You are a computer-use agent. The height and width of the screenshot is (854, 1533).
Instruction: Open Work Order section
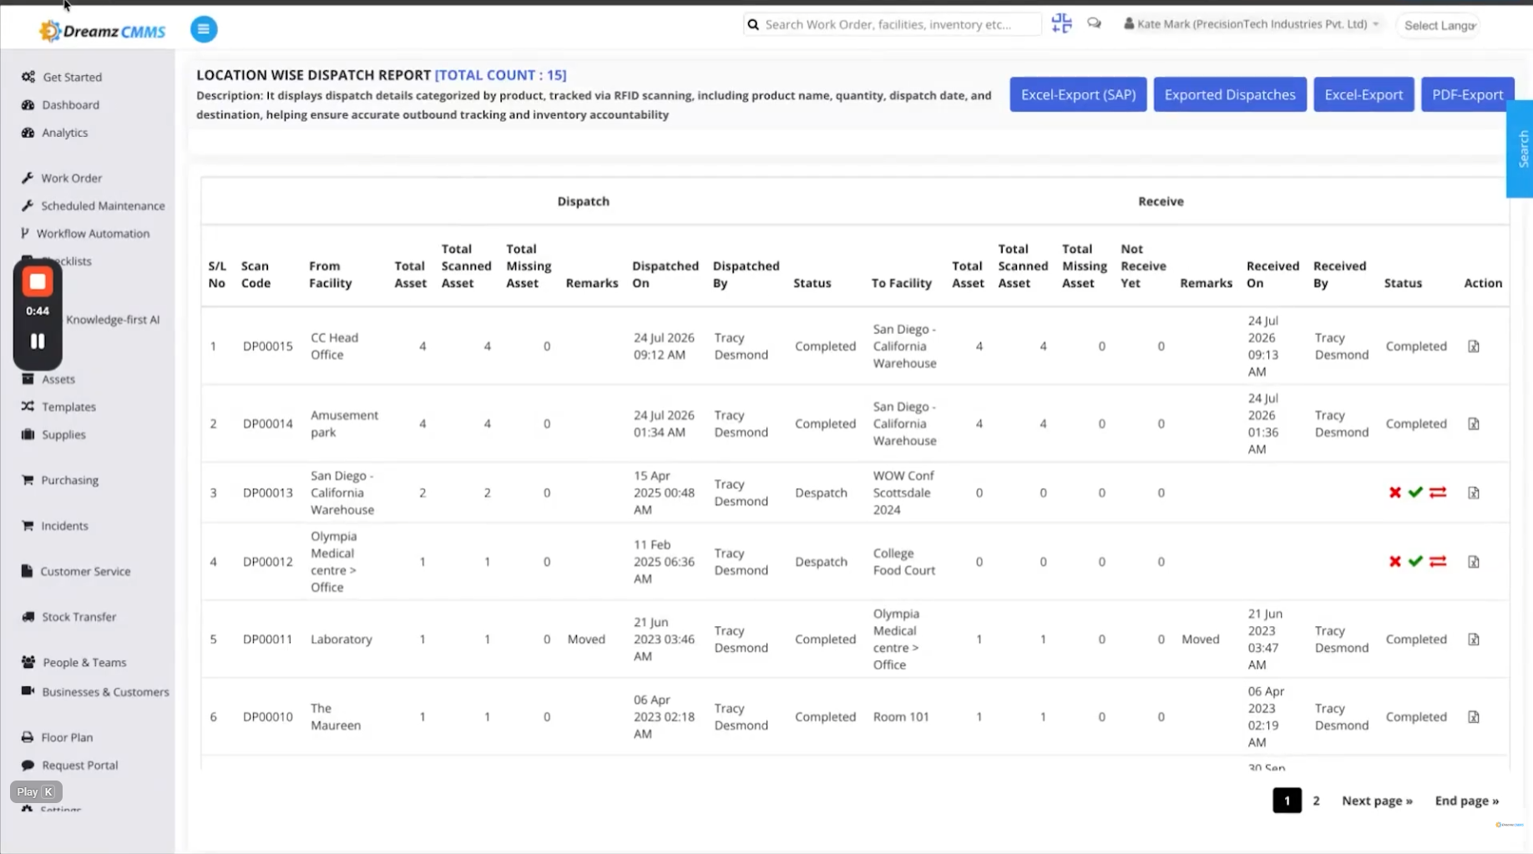(x=62, y=178)
